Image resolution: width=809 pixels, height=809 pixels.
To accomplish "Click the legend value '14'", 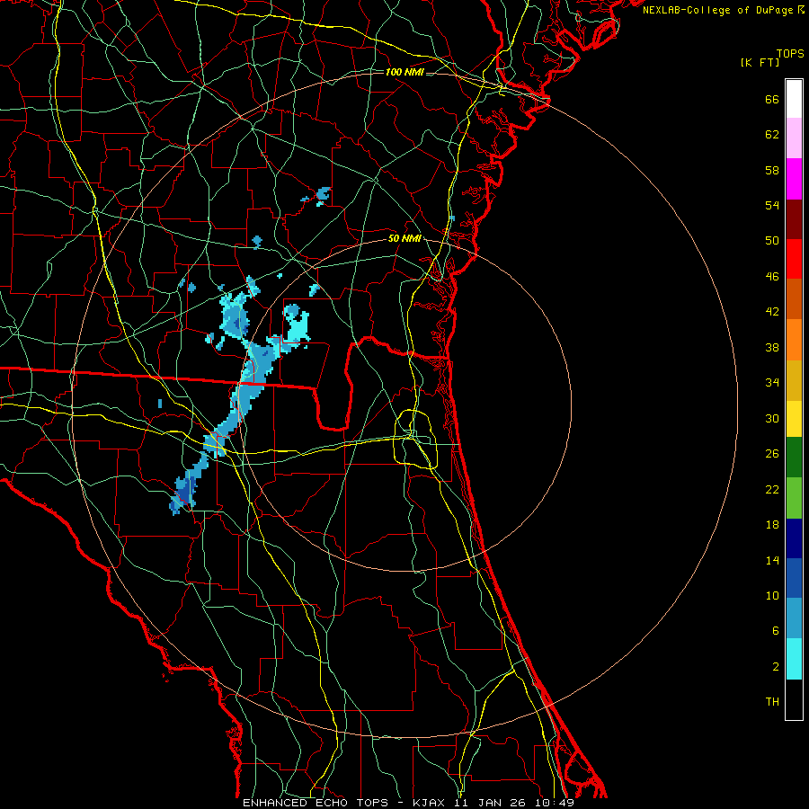I will (x=772, y=561).
